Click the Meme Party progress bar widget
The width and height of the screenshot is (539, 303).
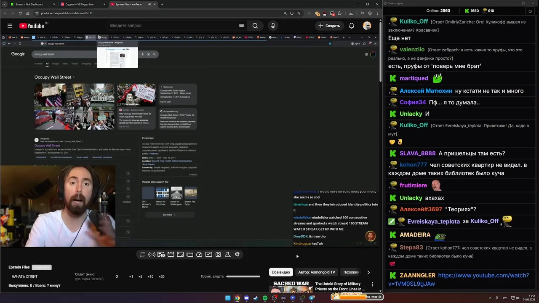[x=356, y=297]
